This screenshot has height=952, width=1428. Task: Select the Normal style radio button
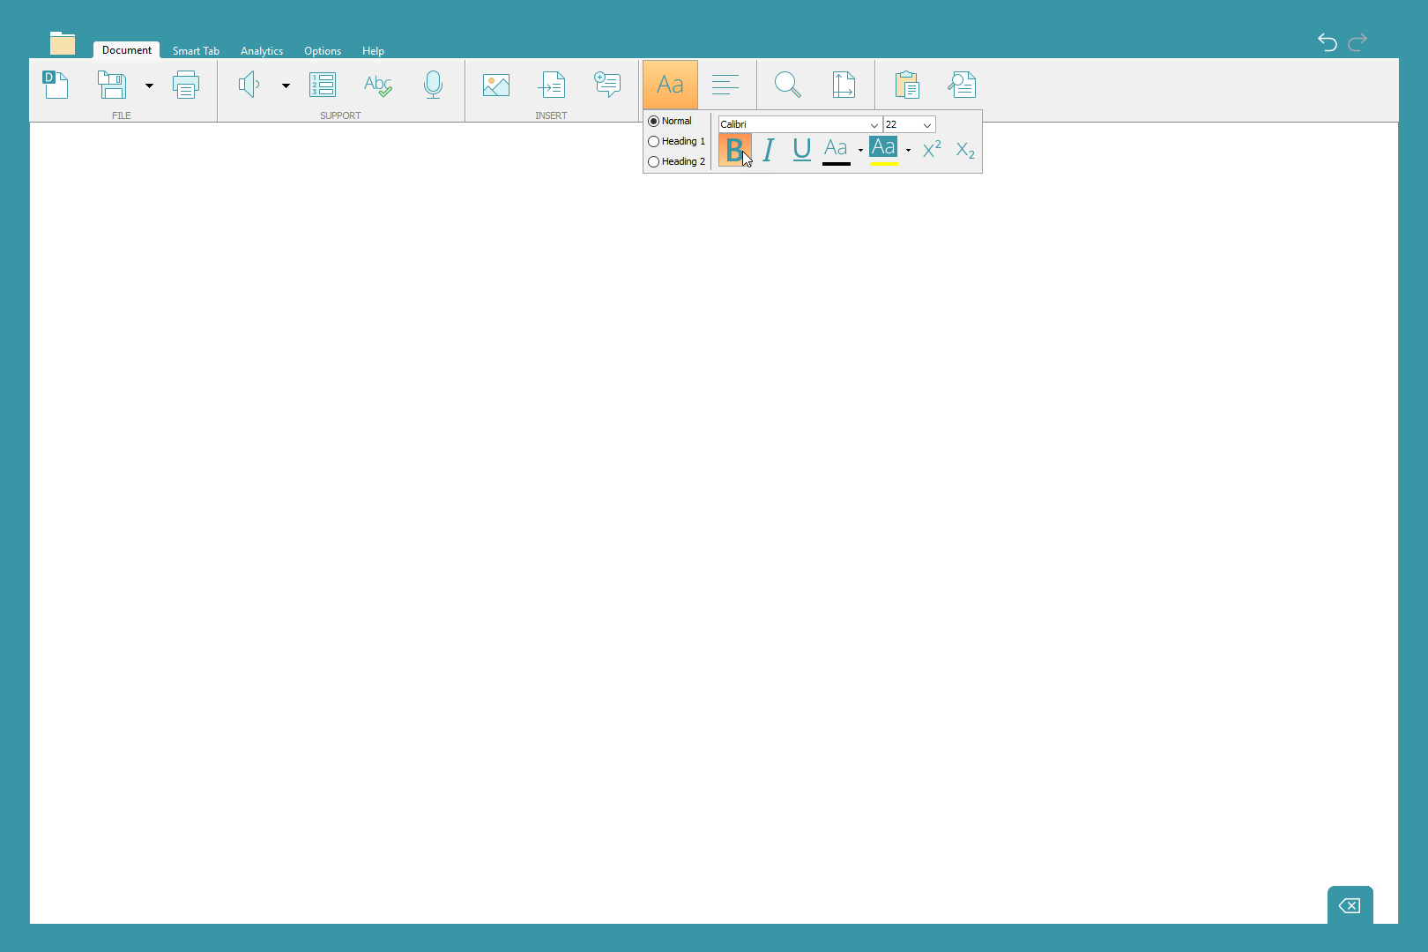(x=654, y=121)
